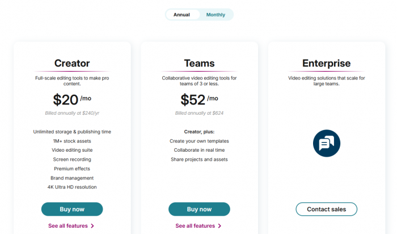Click the 'Billed annually at $624' note
The width and height of the screenshot is (397, 234).
199,113
